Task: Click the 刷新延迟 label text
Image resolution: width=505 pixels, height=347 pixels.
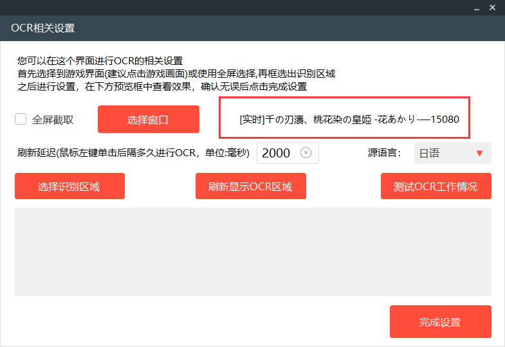Action: coord(133,153)
